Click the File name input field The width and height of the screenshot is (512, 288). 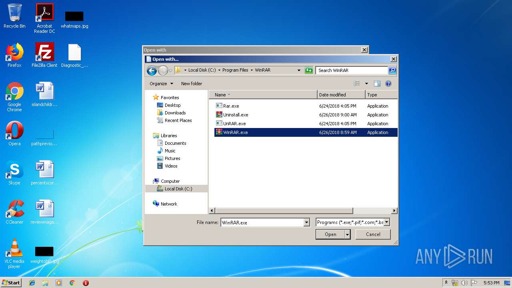pyautogui.click(x=262, y=222)
